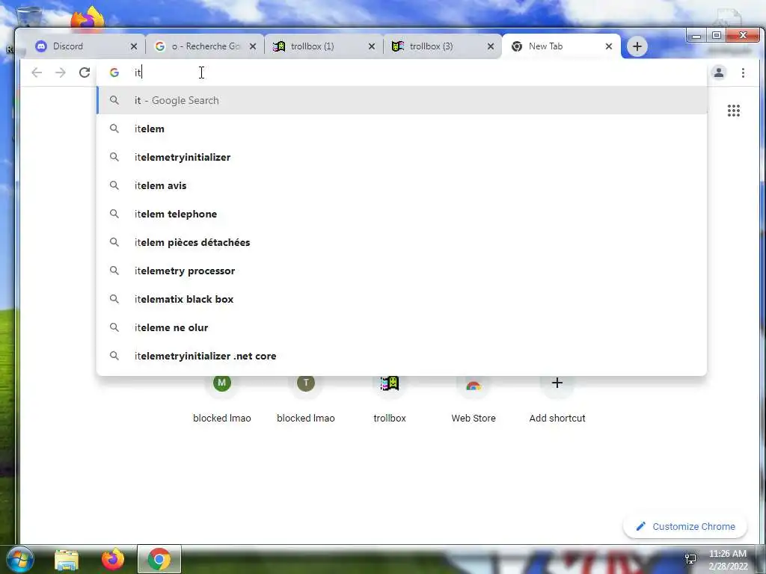Image resolution: width=766 pixels, height=574 pixels.
Task: Open the Chrome three-dot menu
Action: pyautogui.click(x=743, y=72)
